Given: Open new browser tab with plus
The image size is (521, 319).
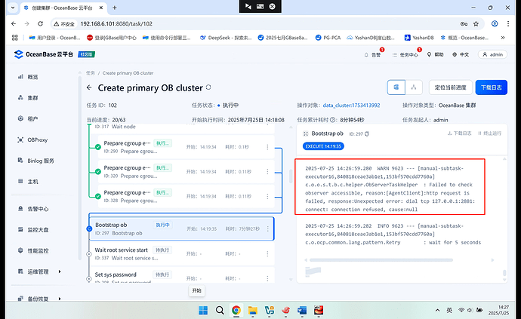Looking at the screenshot, I should (114, 8).
